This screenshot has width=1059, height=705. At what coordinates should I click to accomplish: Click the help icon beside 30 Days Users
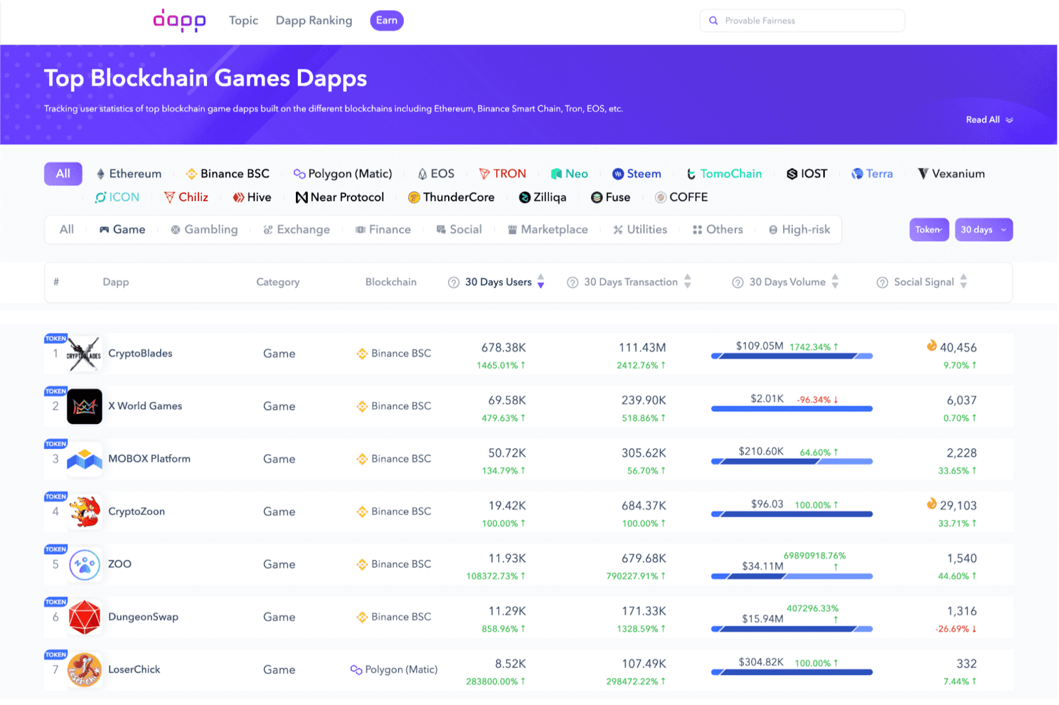pos(453,282)
